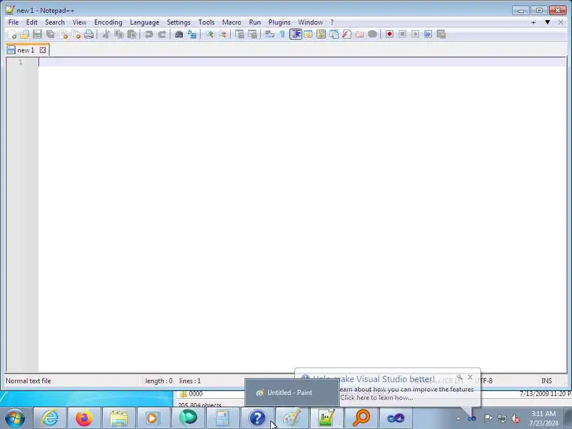Run macro multiple times icon
The height and width of the screenshot is (429, 572).
(x=428, y=34)
